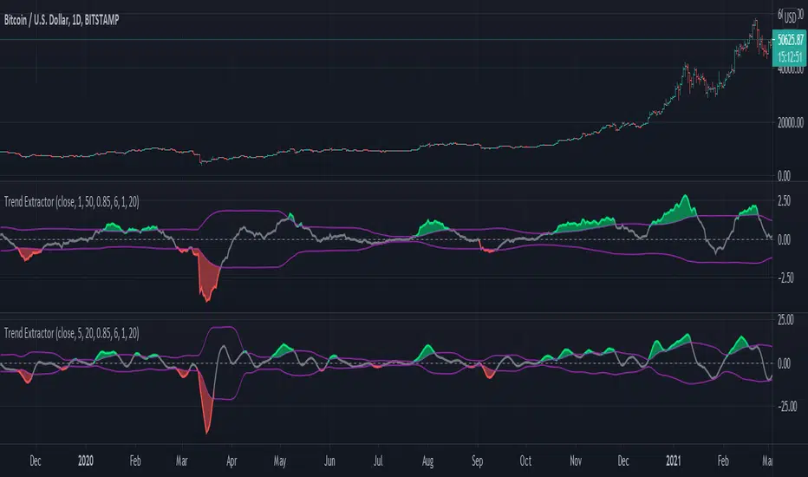Click the 2.50 level on first indicator scale
Image resolution: width=808 pixels, height=477 pixels.
[x=784, y=201]
